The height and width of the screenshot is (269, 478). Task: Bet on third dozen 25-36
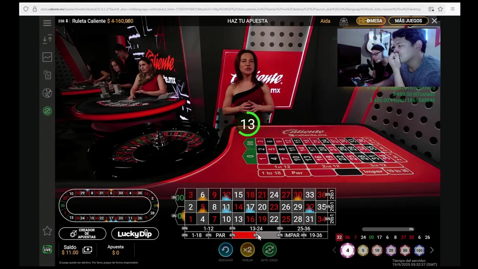click(304, 229)
